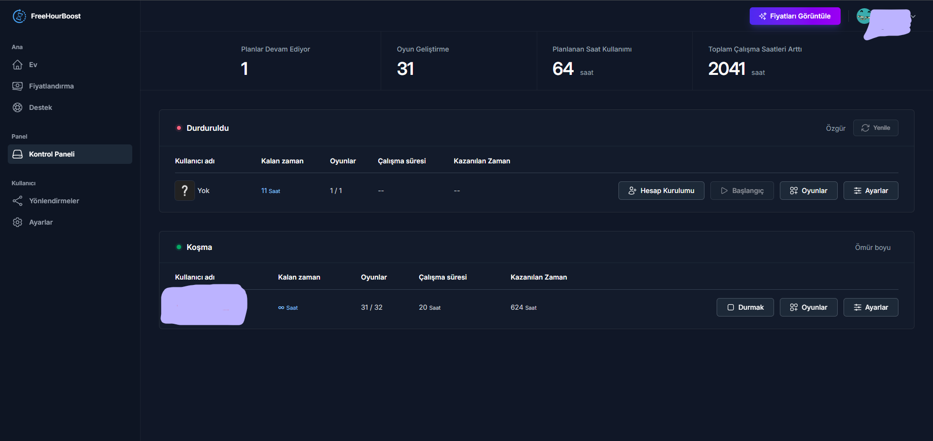Click the drive icon beside Kontrol Paneli

(18, 154)
